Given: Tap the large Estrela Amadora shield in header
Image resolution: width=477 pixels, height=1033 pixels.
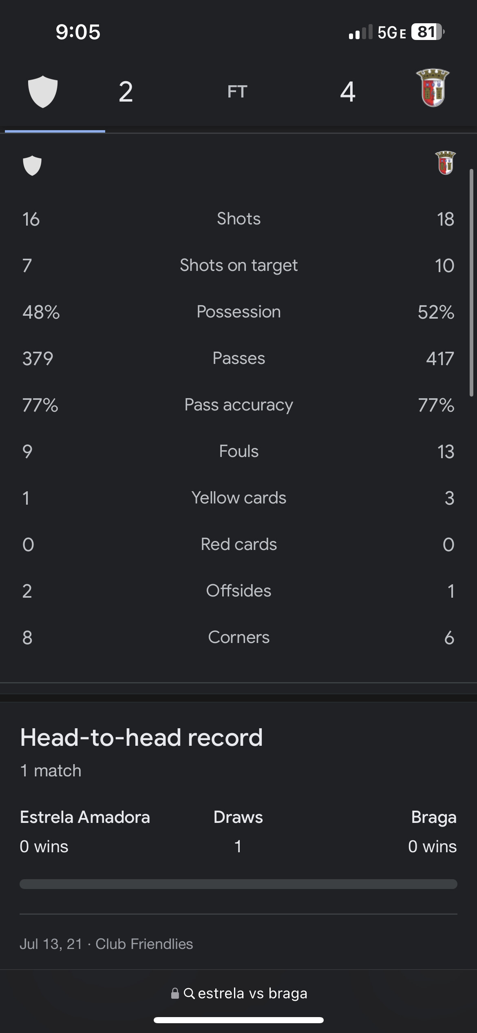Looking at the screenshot, I should 43,91.
